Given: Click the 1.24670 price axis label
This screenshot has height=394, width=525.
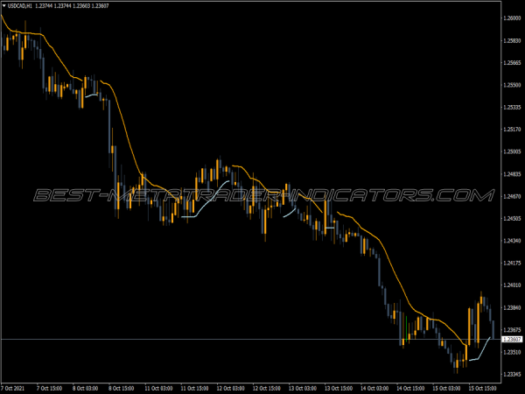Looking at the screenshot, I should 512,196.
